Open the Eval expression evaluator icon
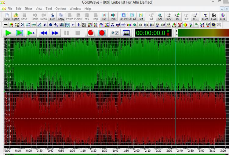Image resolution: width=229 pixels, height=155 pixels. tap(214, 17)
